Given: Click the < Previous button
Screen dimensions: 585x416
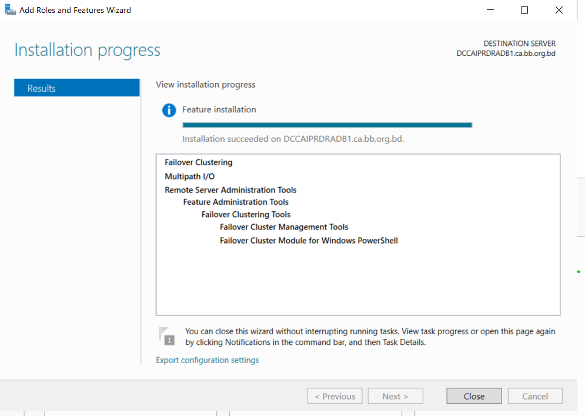Looking at the screenshot, I should click(335, 396).
